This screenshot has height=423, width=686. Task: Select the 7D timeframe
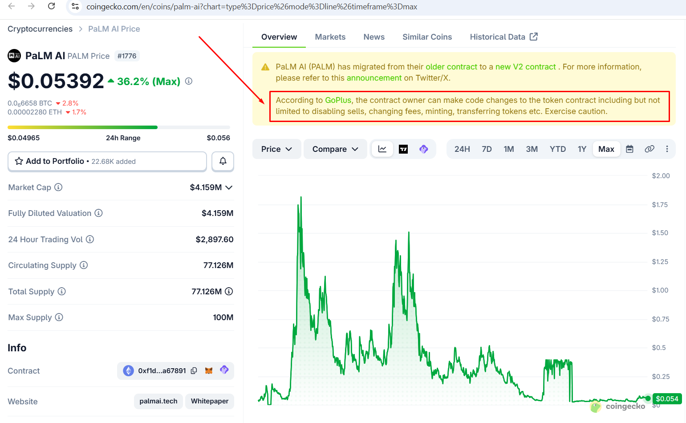(487, 149)
